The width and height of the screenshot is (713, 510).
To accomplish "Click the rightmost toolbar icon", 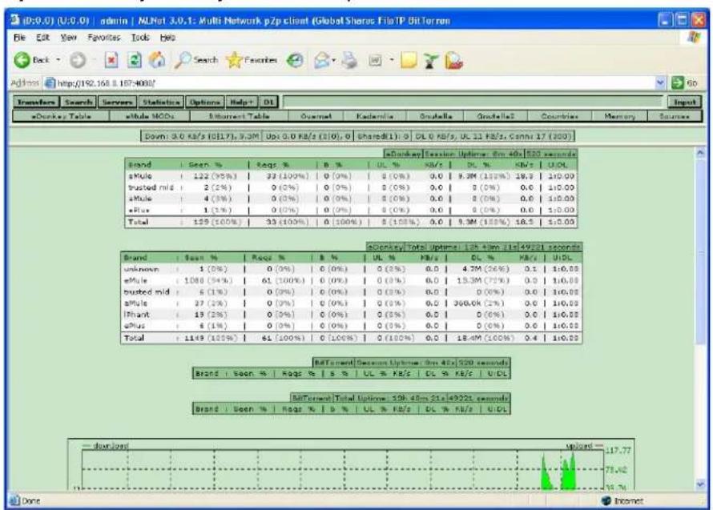I will pos(453,61).
